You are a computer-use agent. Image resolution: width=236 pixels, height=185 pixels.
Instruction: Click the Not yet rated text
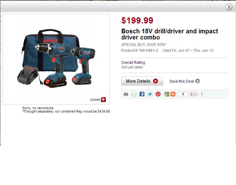(x=132, y=67)
